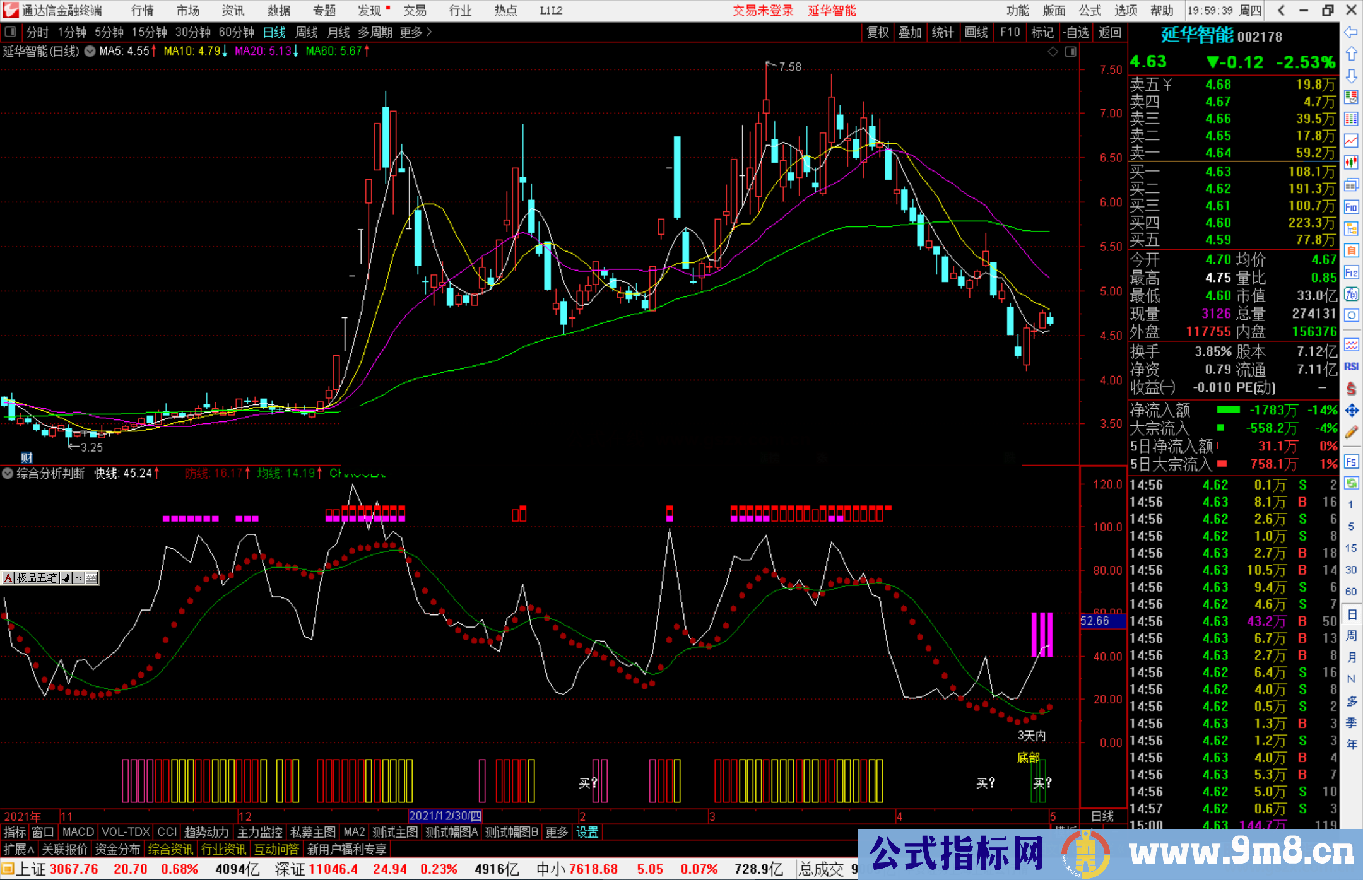
Task: Toggle the panel layout icon beside 分时
Action: coord(11,32)
